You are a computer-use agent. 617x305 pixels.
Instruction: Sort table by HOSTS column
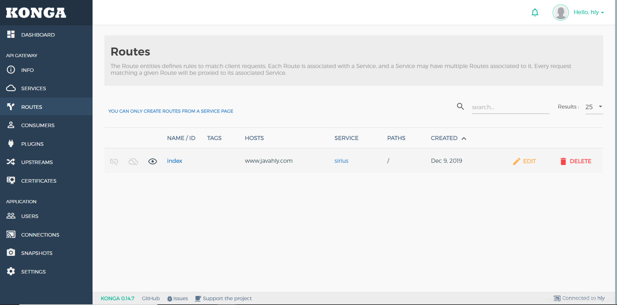pyautogui.click(x=254, y=138)
